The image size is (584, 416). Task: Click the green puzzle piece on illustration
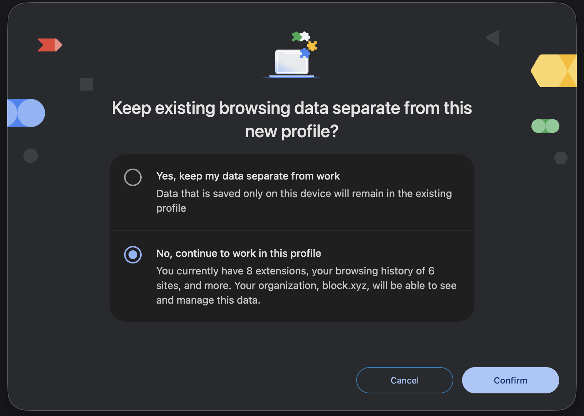coord(296,36)
